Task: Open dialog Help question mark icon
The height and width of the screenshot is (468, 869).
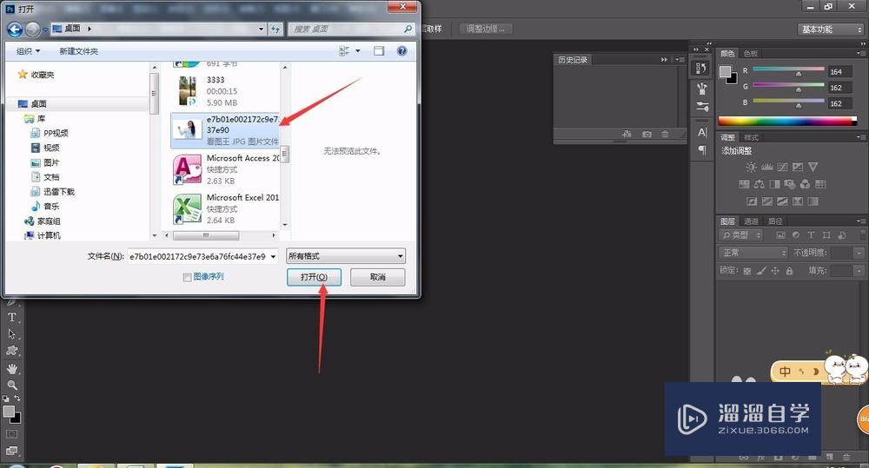Action: [x=401, y=51]
